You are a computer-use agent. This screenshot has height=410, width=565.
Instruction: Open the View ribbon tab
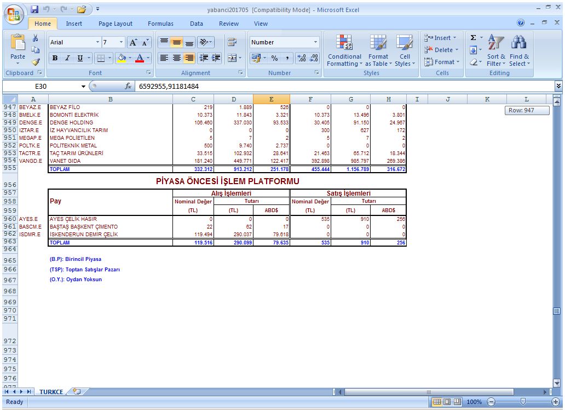tap(261, 24)
